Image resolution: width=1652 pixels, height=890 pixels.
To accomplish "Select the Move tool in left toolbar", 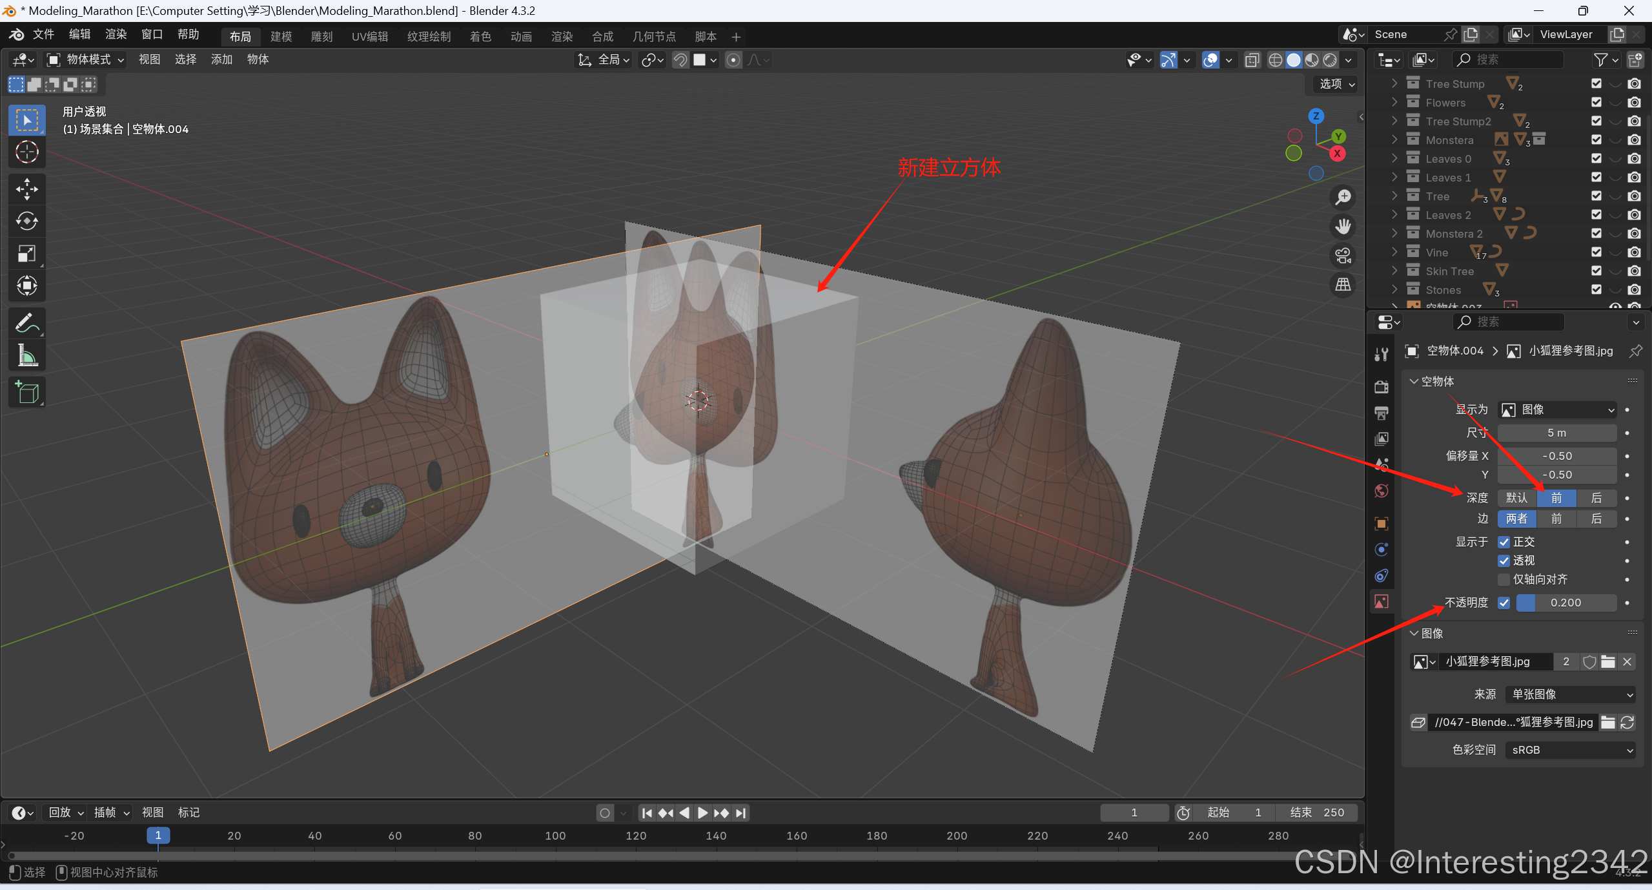I will click(26, 189).
